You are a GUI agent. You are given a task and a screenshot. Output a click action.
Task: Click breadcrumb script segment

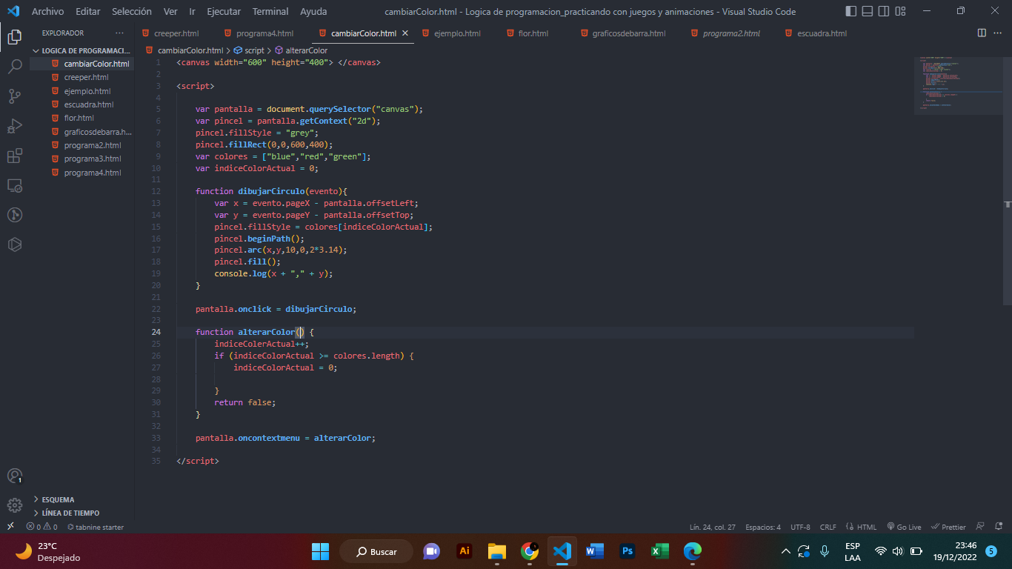click(248, 50)
